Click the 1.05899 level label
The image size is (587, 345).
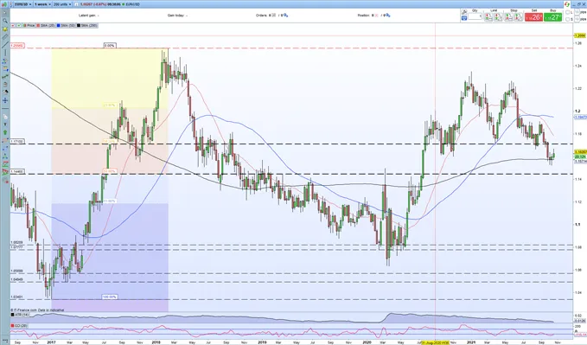click(16, 271)
